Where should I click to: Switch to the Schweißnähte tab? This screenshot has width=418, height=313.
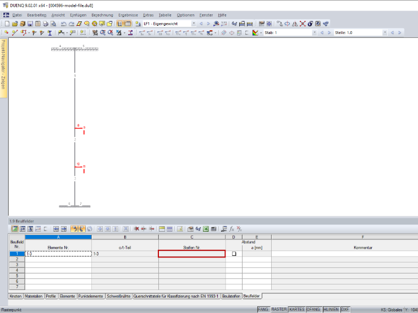pyautogui.click(x=119, y=296)
